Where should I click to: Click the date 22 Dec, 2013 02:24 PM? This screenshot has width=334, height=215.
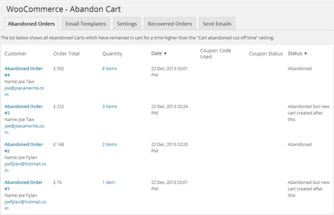(x=170, y=110)
